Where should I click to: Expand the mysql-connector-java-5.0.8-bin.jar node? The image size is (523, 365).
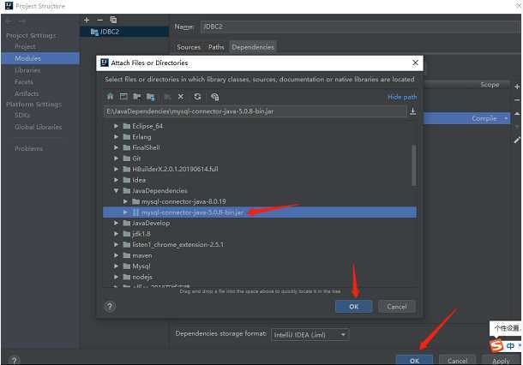coord(125,212)
